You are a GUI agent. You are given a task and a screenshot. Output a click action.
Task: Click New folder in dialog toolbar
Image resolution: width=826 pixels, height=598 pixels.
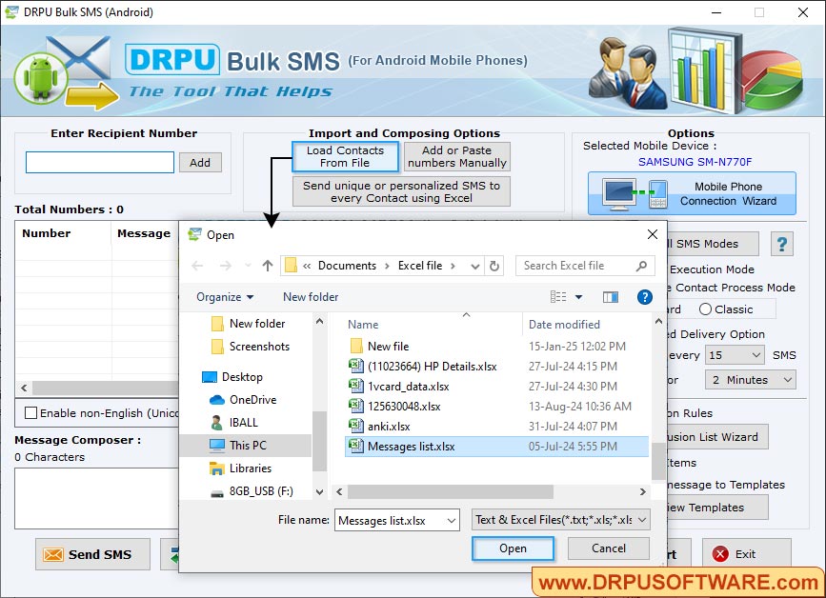click(311, 297)
